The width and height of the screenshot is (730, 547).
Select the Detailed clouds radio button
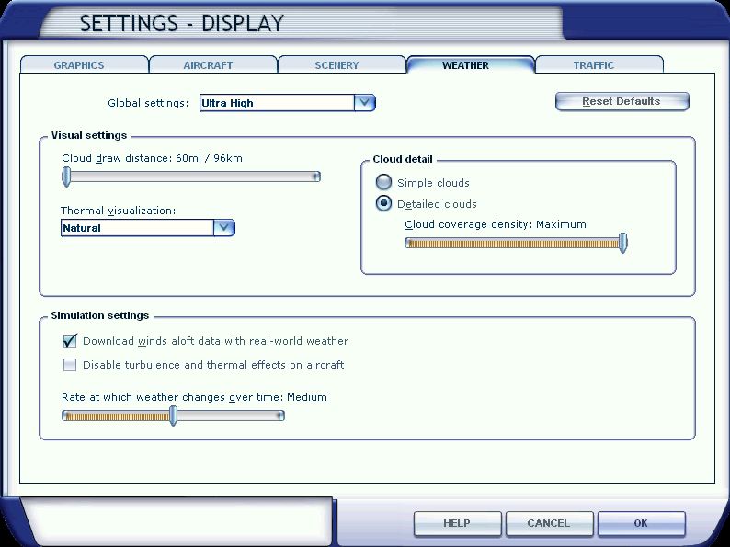click(x=383, y=204)
